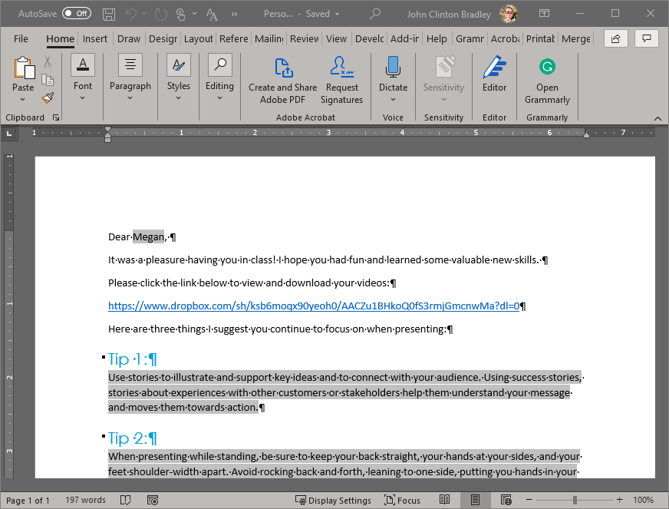The height and width of the screenshot is (509, 669).
Task: Click the right indent marker on ruler
Action: click(587, 134)
